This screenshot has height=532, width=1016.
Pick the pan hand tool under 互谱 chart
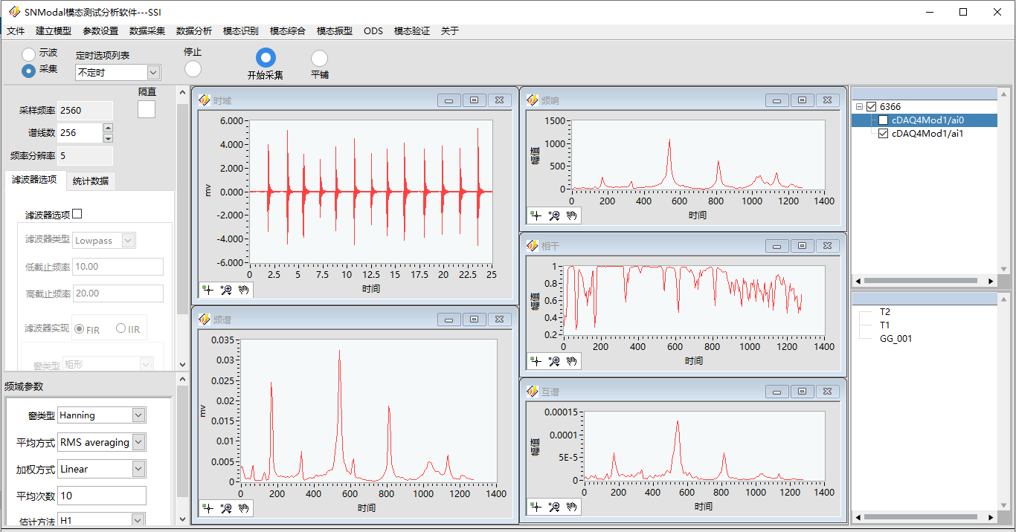point(571,507)
